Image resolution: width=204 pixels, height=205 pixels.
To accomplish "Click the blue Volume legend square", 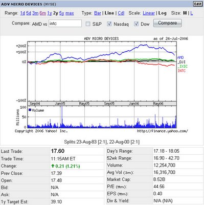I will pyautogui.click(x=30, y=110).
